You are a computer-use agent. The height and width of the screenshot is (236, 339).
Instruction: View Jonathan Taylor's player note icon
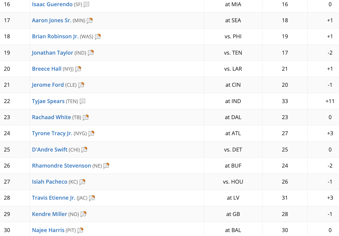pos(91,53)
